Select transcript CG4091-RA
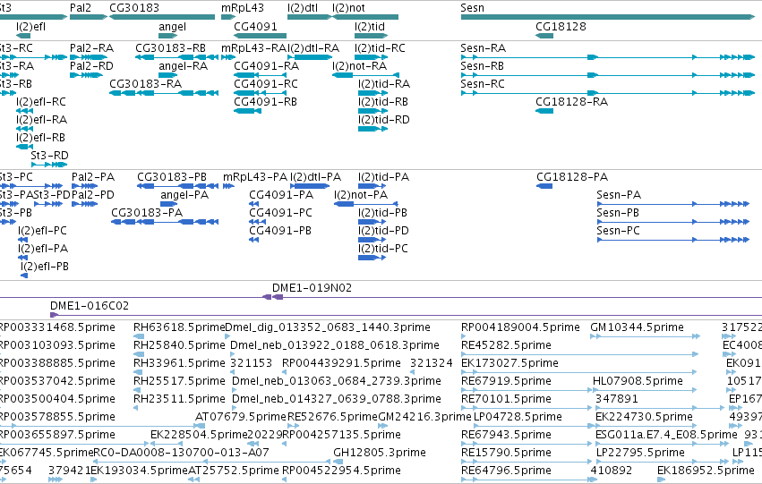Viewport: 762px width, 484px height. (x=260, y=75)
